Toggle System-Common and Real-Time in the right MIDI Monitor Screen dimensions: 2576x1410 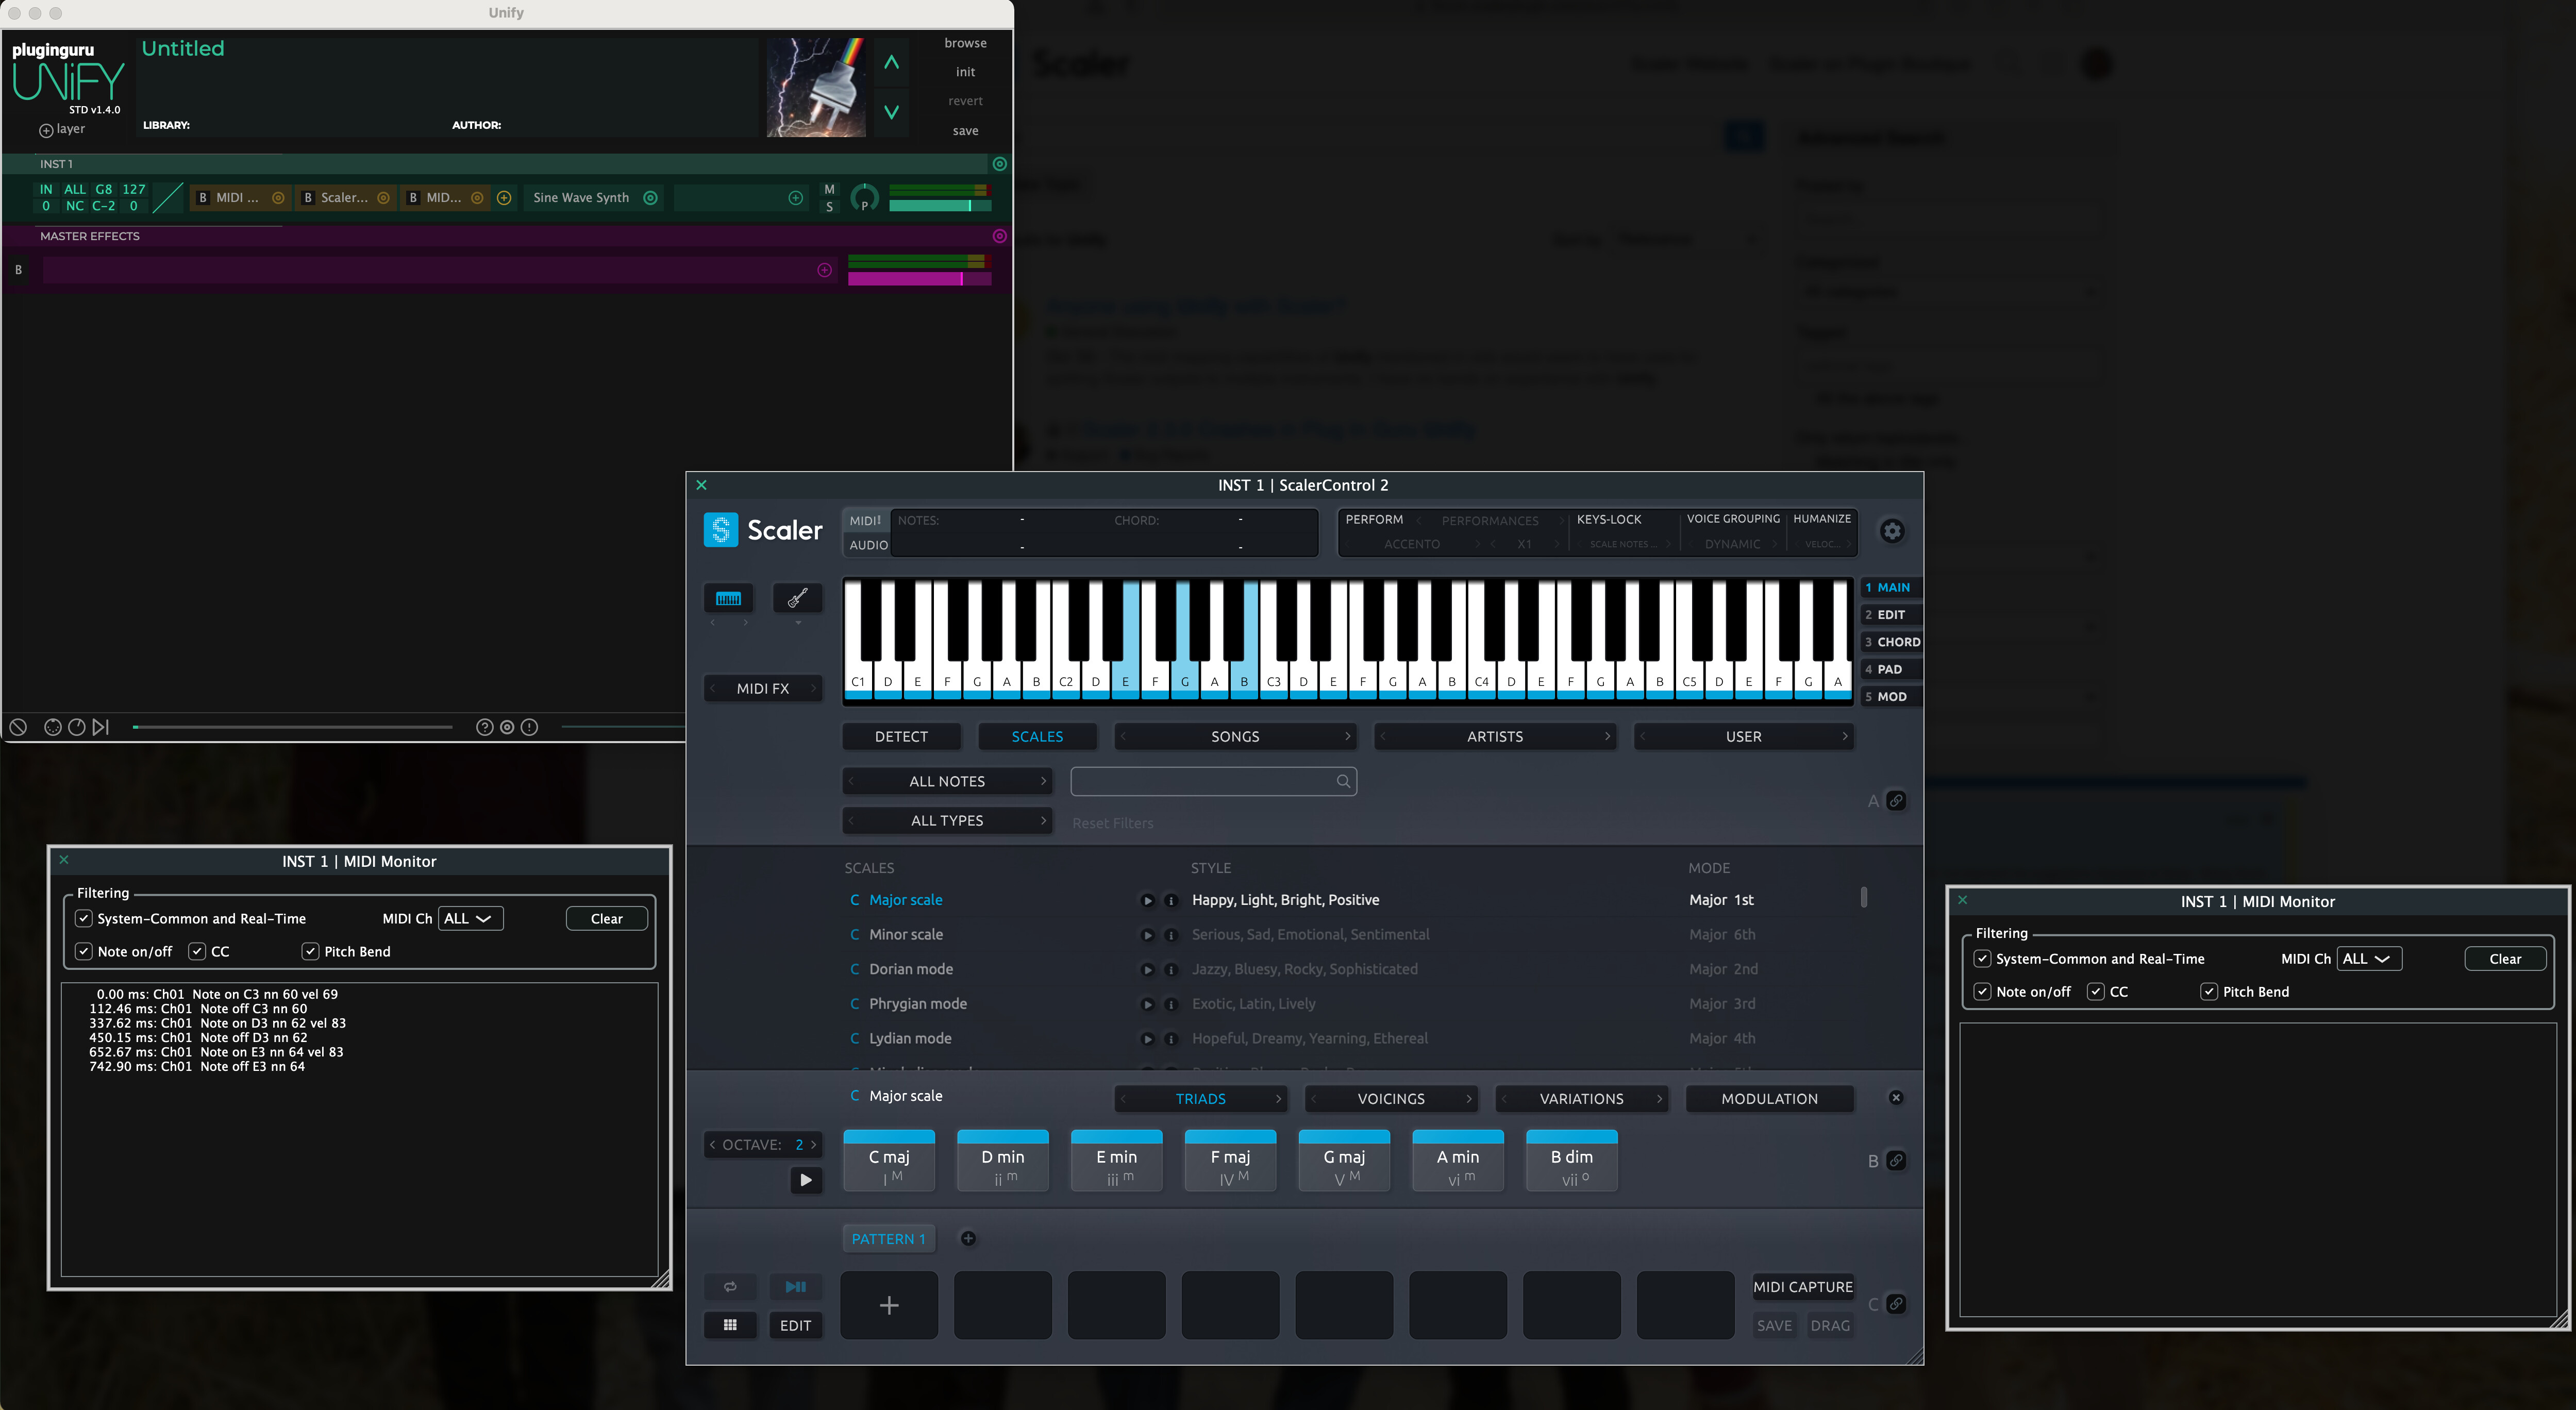(x=1982, y=958)
